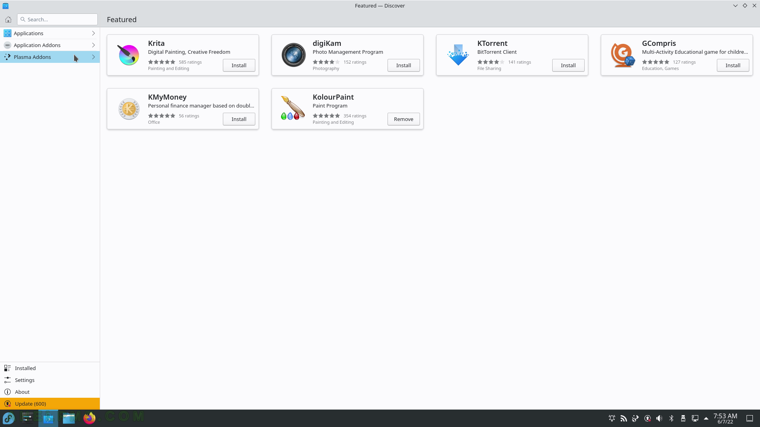
Task: Open Dolphin file manager from taskbar
Action: [x=69, y=418]
